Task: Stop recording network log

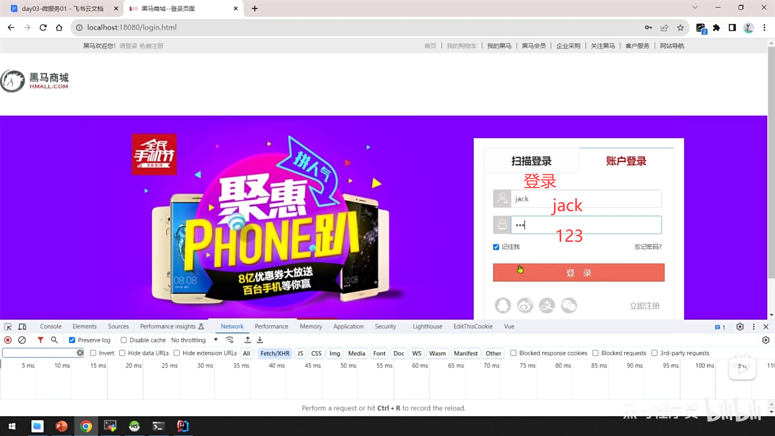Action: [8, 340]
